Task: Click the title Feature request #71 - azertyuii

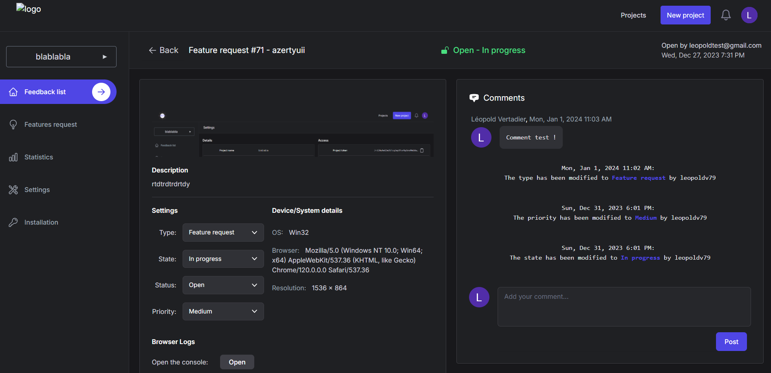Action: pyautogui.click(x=247, y=50)
